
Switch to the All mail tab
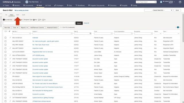[x=6, y=15]
